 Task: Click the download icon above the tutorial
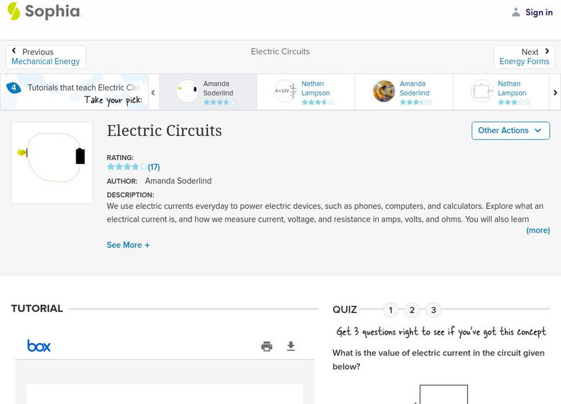[290, 346]
